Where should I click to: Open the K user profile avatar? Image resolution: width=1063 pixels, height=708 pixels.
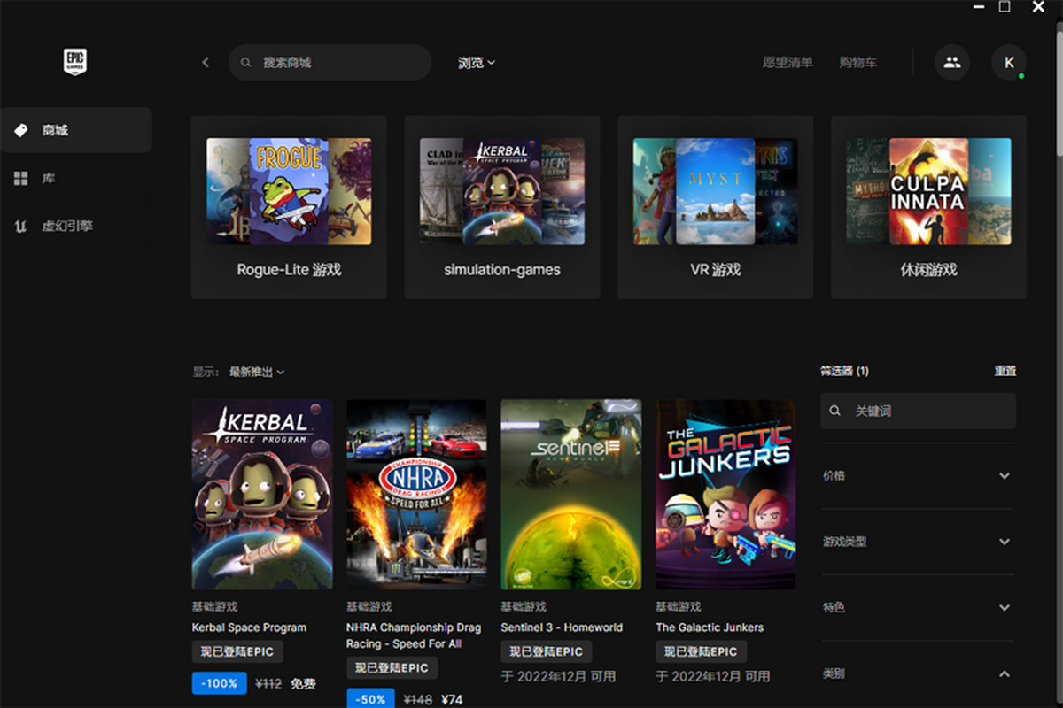coord(1009,63)
